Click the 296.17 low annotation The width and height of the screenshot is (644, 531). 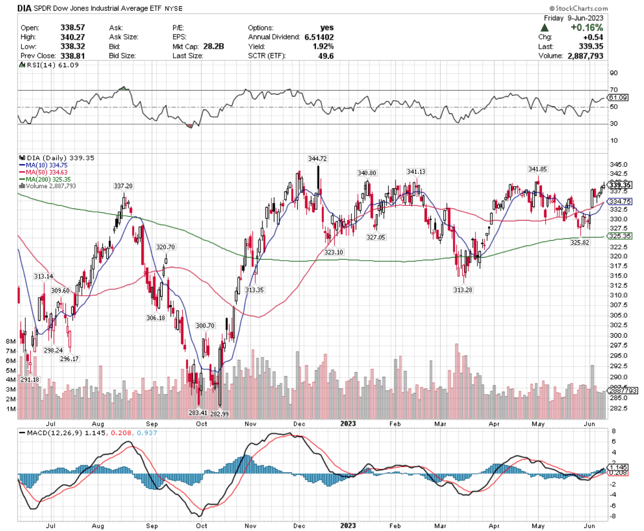click(x=69, y=359)
